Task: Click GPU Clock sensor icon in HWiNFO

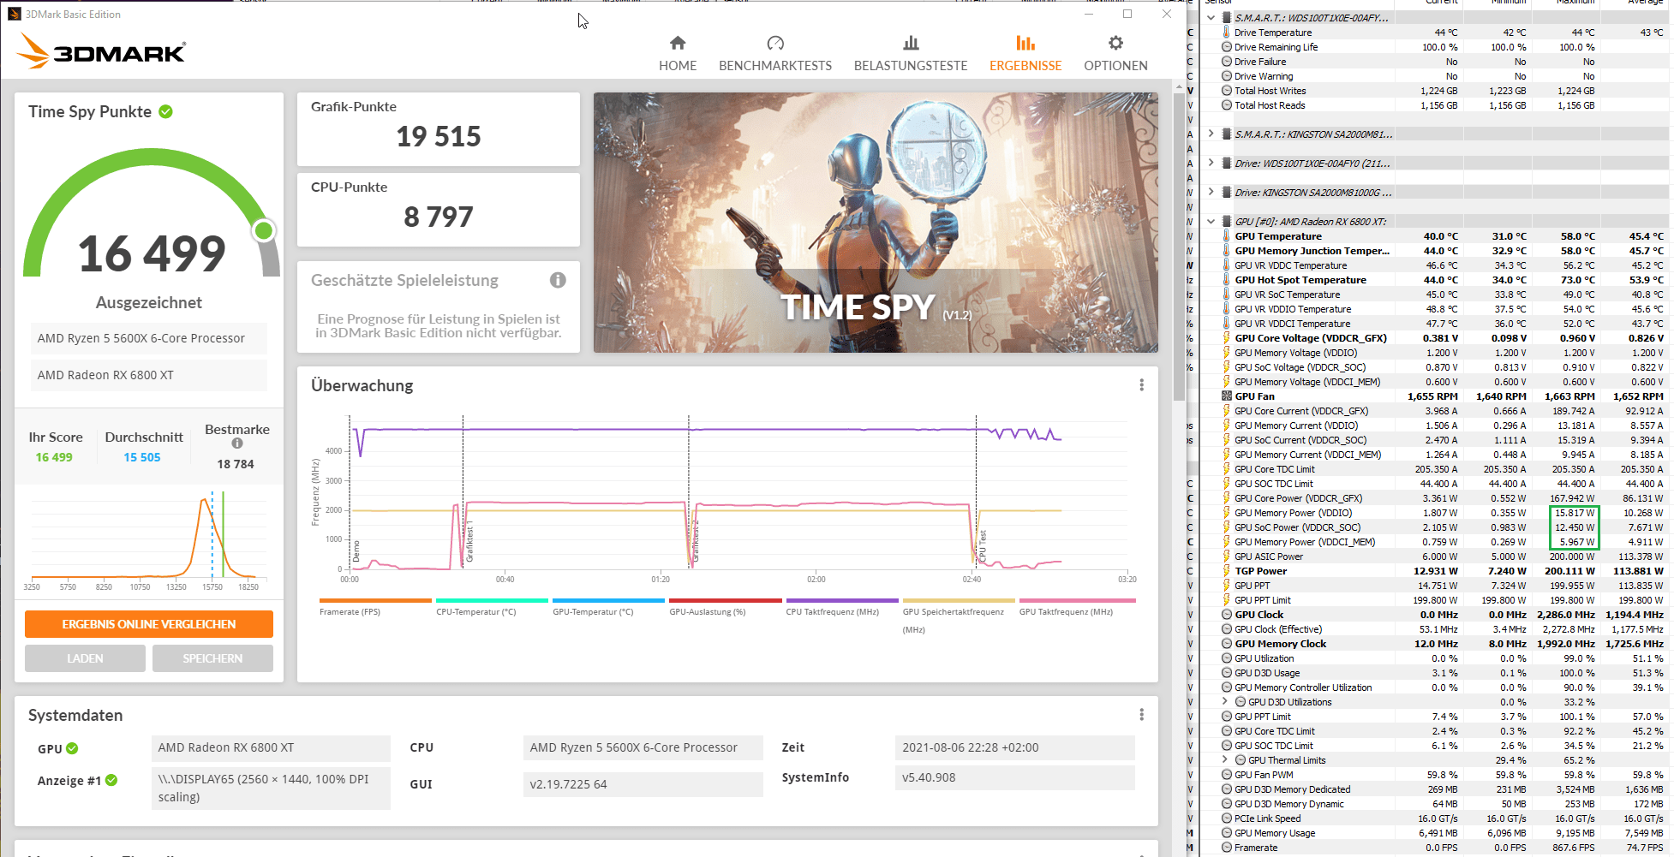Action: coord(1227,615)
